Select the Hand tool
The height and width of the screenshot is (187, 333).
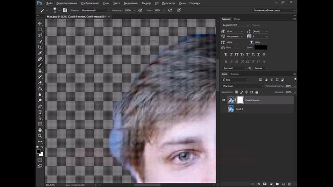40,130
